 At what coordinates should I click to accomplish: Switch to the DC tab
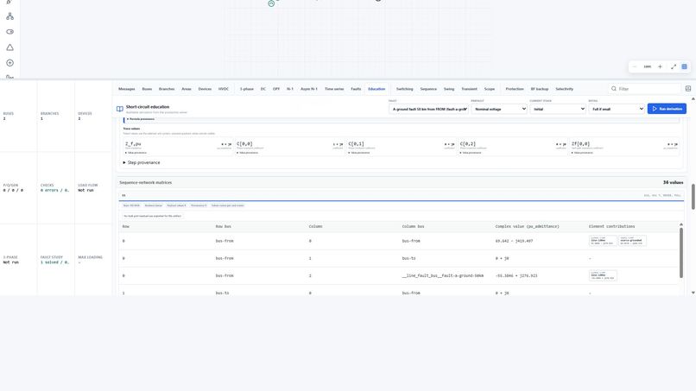pos(263,89)
